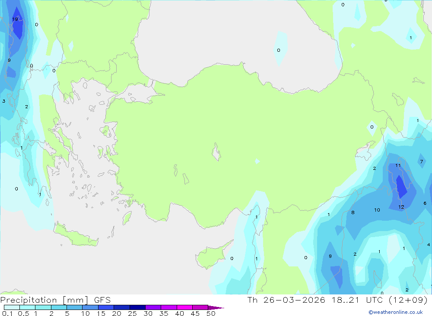Pick the 25–30 mm dark navy swatch
This screenshot has height=316, width=432.
click(x=137, y=307)
